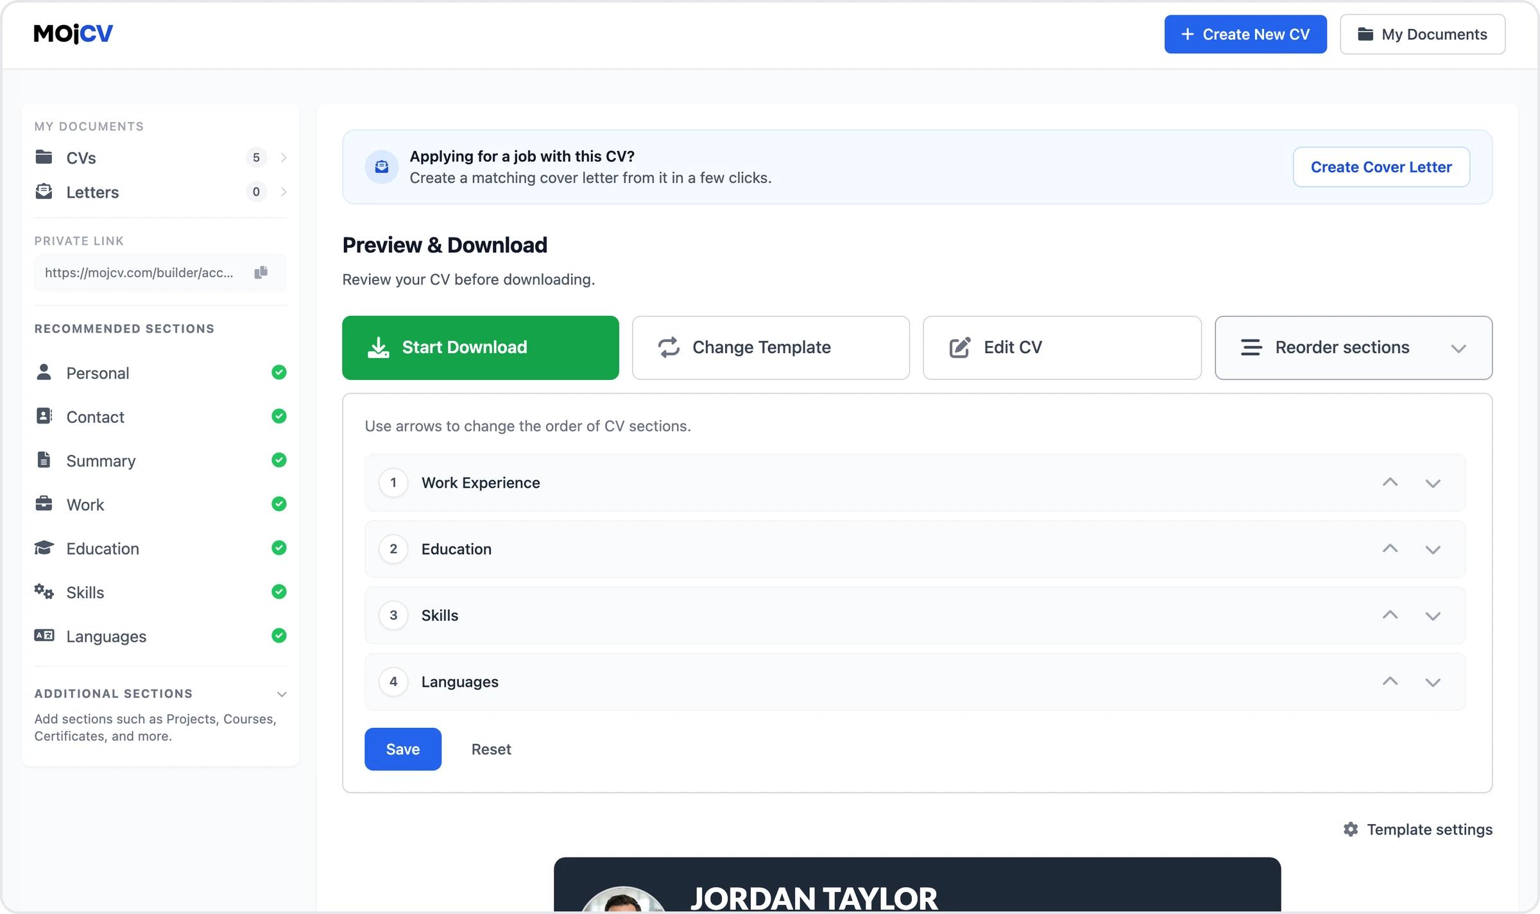This screenshot has height=914, width=1540.
Task: Click the Personal person icon in sidebar
Action: click(x=44, y=372)
